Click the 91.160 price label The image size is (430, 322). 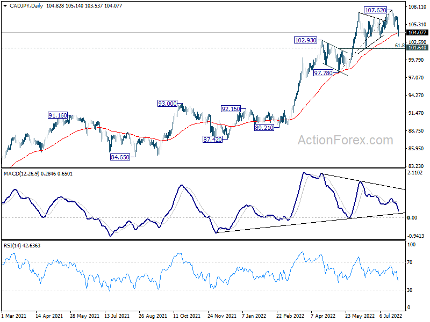pyautogui.click(x=58, y=115)
